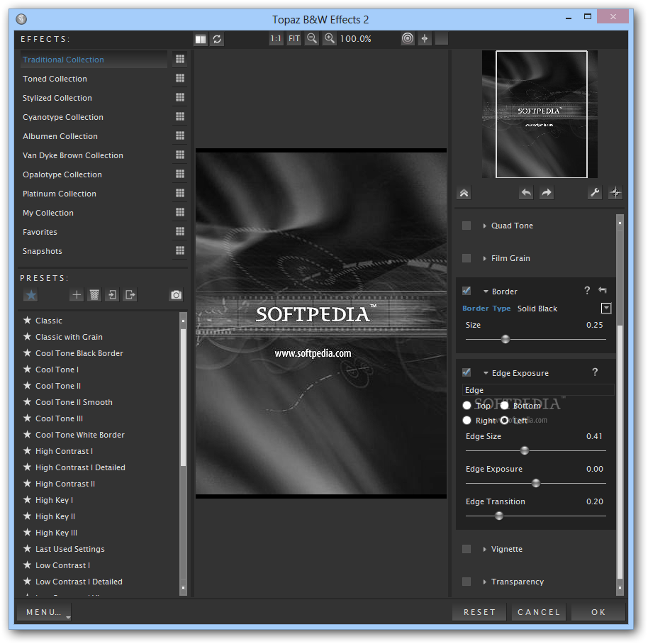
Task: Click the wrench settings icon
Action: click(x=595, y=193)
